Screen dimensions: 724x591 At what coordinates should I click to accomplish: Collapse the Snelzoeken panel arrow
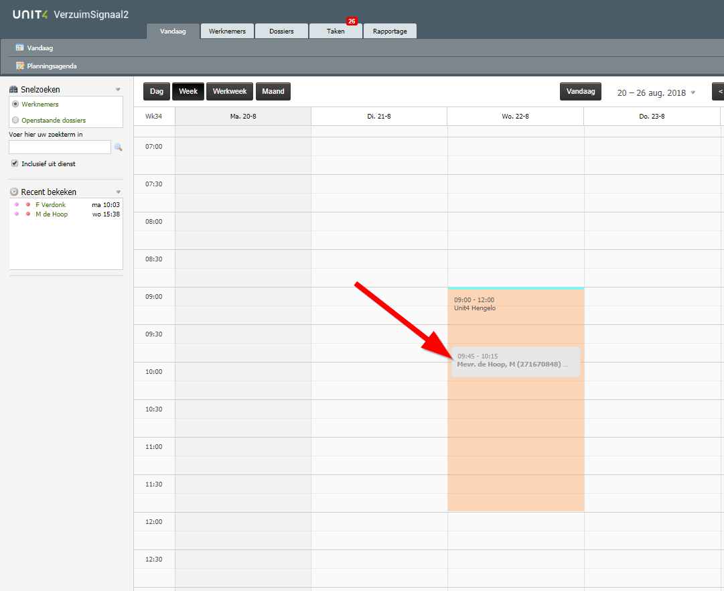coord(118,90)
